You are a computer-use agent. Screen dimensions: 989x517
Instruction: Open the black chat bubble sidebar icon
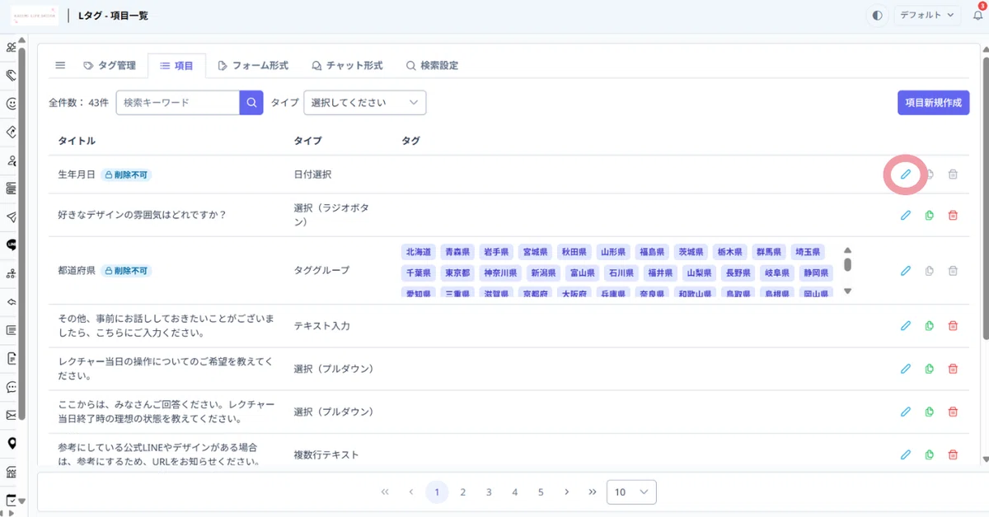pos(12,245)
